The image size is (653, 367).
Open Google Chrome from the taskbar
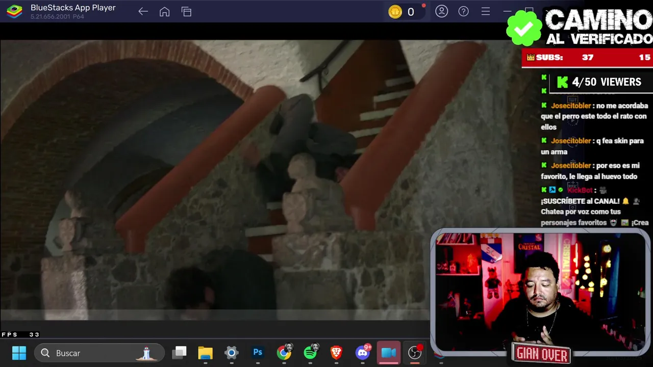coord(284,352)
